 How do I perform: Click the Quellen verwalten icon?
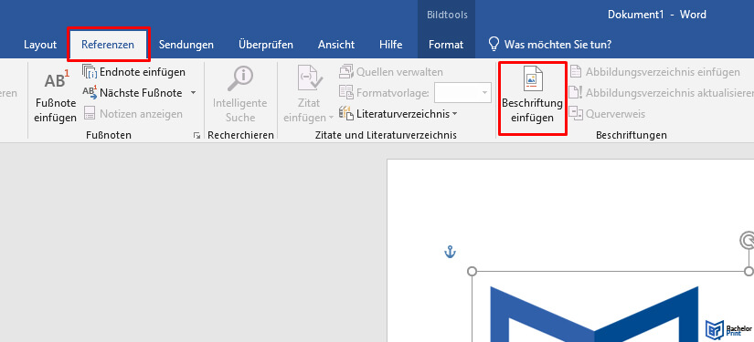(x=346, y=72)
